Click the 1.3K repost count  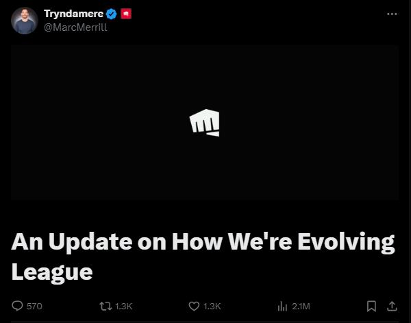pos(124,307)
